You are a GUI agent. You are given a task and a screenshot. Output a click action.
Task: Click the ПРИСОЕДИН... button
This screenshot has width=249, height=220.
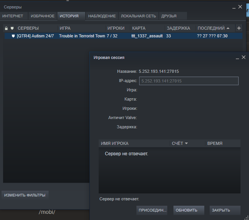(x=152, y=210)
